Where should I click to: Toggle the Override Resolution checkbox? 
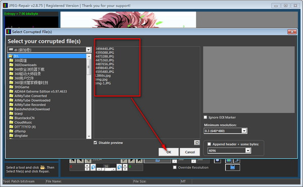click(175, 167)
